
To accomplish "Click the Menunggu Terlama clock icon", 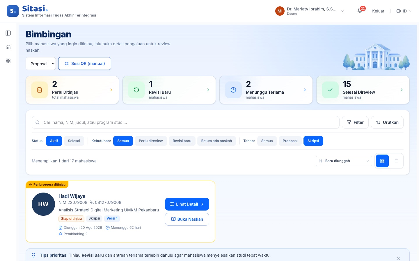I will tap(233, 90).
